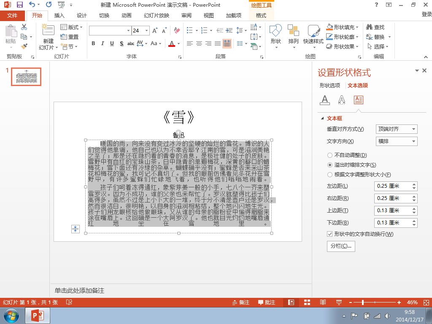Clear all text formatting with the eraser
The height and width of the screenshot is (324, 432).
[x=177, y=30]
